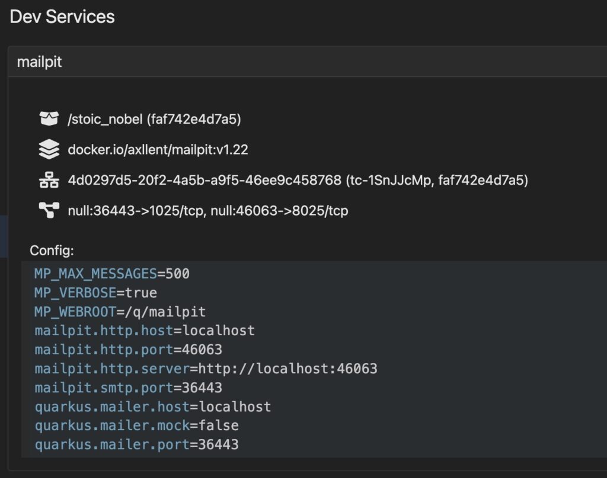The height and width of the screenshot is (478, 607).
Task: Select the port mapping null:36443->1025/tcp text
Action: (x=136, y=211)
